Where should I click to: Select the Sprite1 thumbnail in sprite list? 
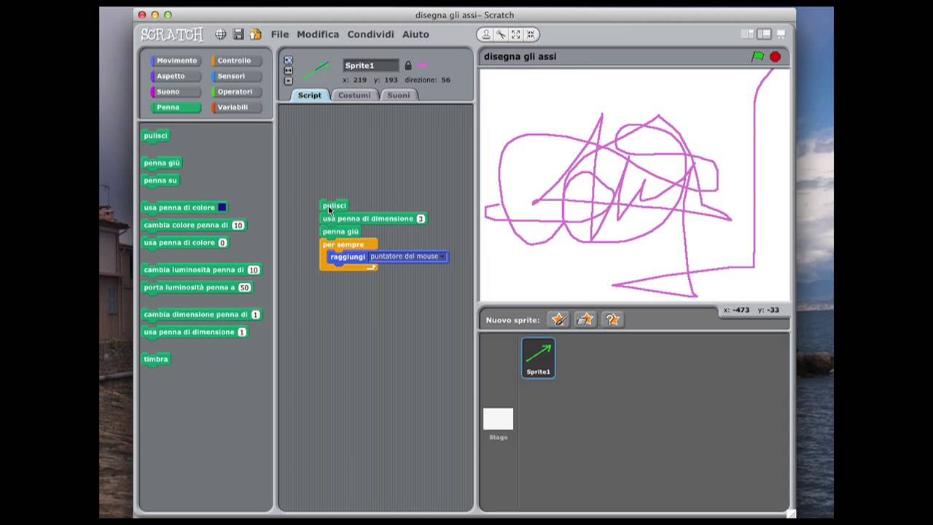pyautogui.click(x=539, y=357)
